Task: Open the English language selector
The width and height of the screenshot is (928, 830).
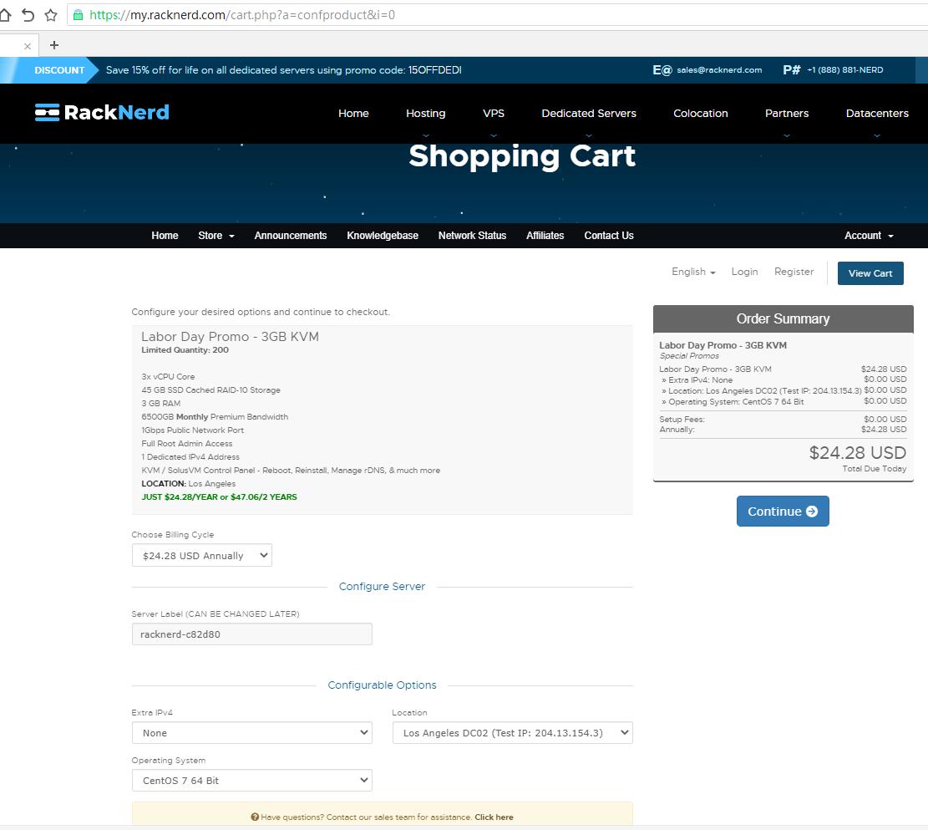Action: point(693,272)
